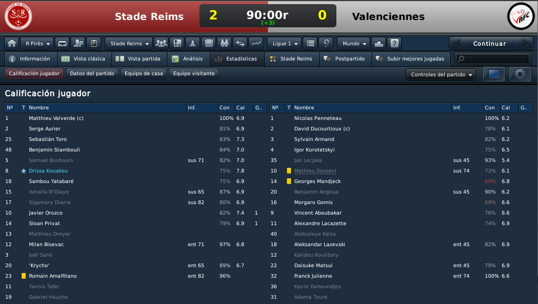Select the Datos del partido button
This screenshot has width=538, height=304.
coord(92,73)
